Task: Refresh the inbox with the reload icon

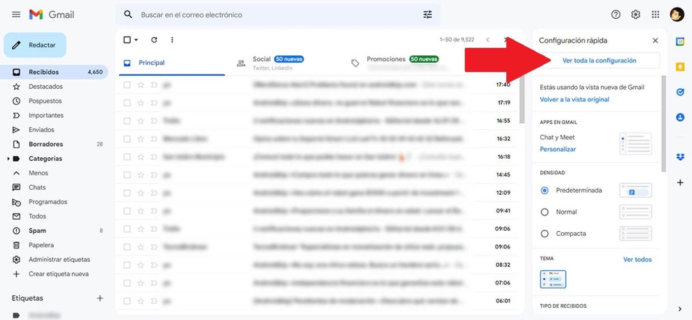Action: tap(154, 40)
